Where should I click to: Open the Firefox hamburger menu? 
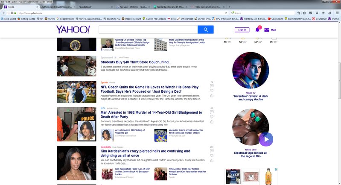pos(337,13)
